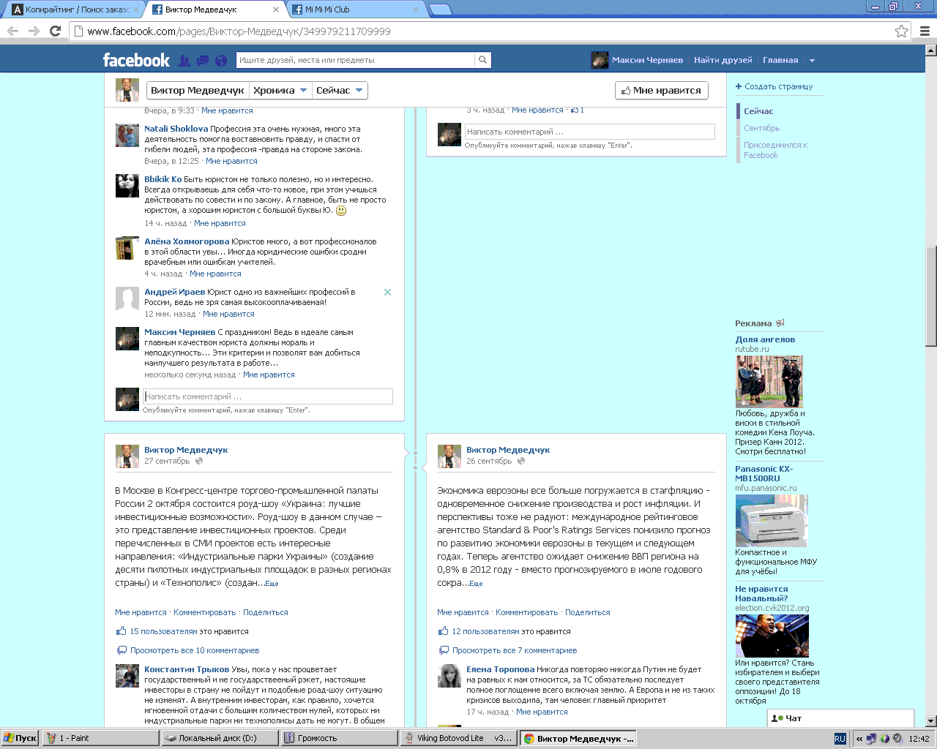Viewport: 937px width, 749px height.
Task: Click Поделиться under the 27 сентября post
Action: coord(266,612)
